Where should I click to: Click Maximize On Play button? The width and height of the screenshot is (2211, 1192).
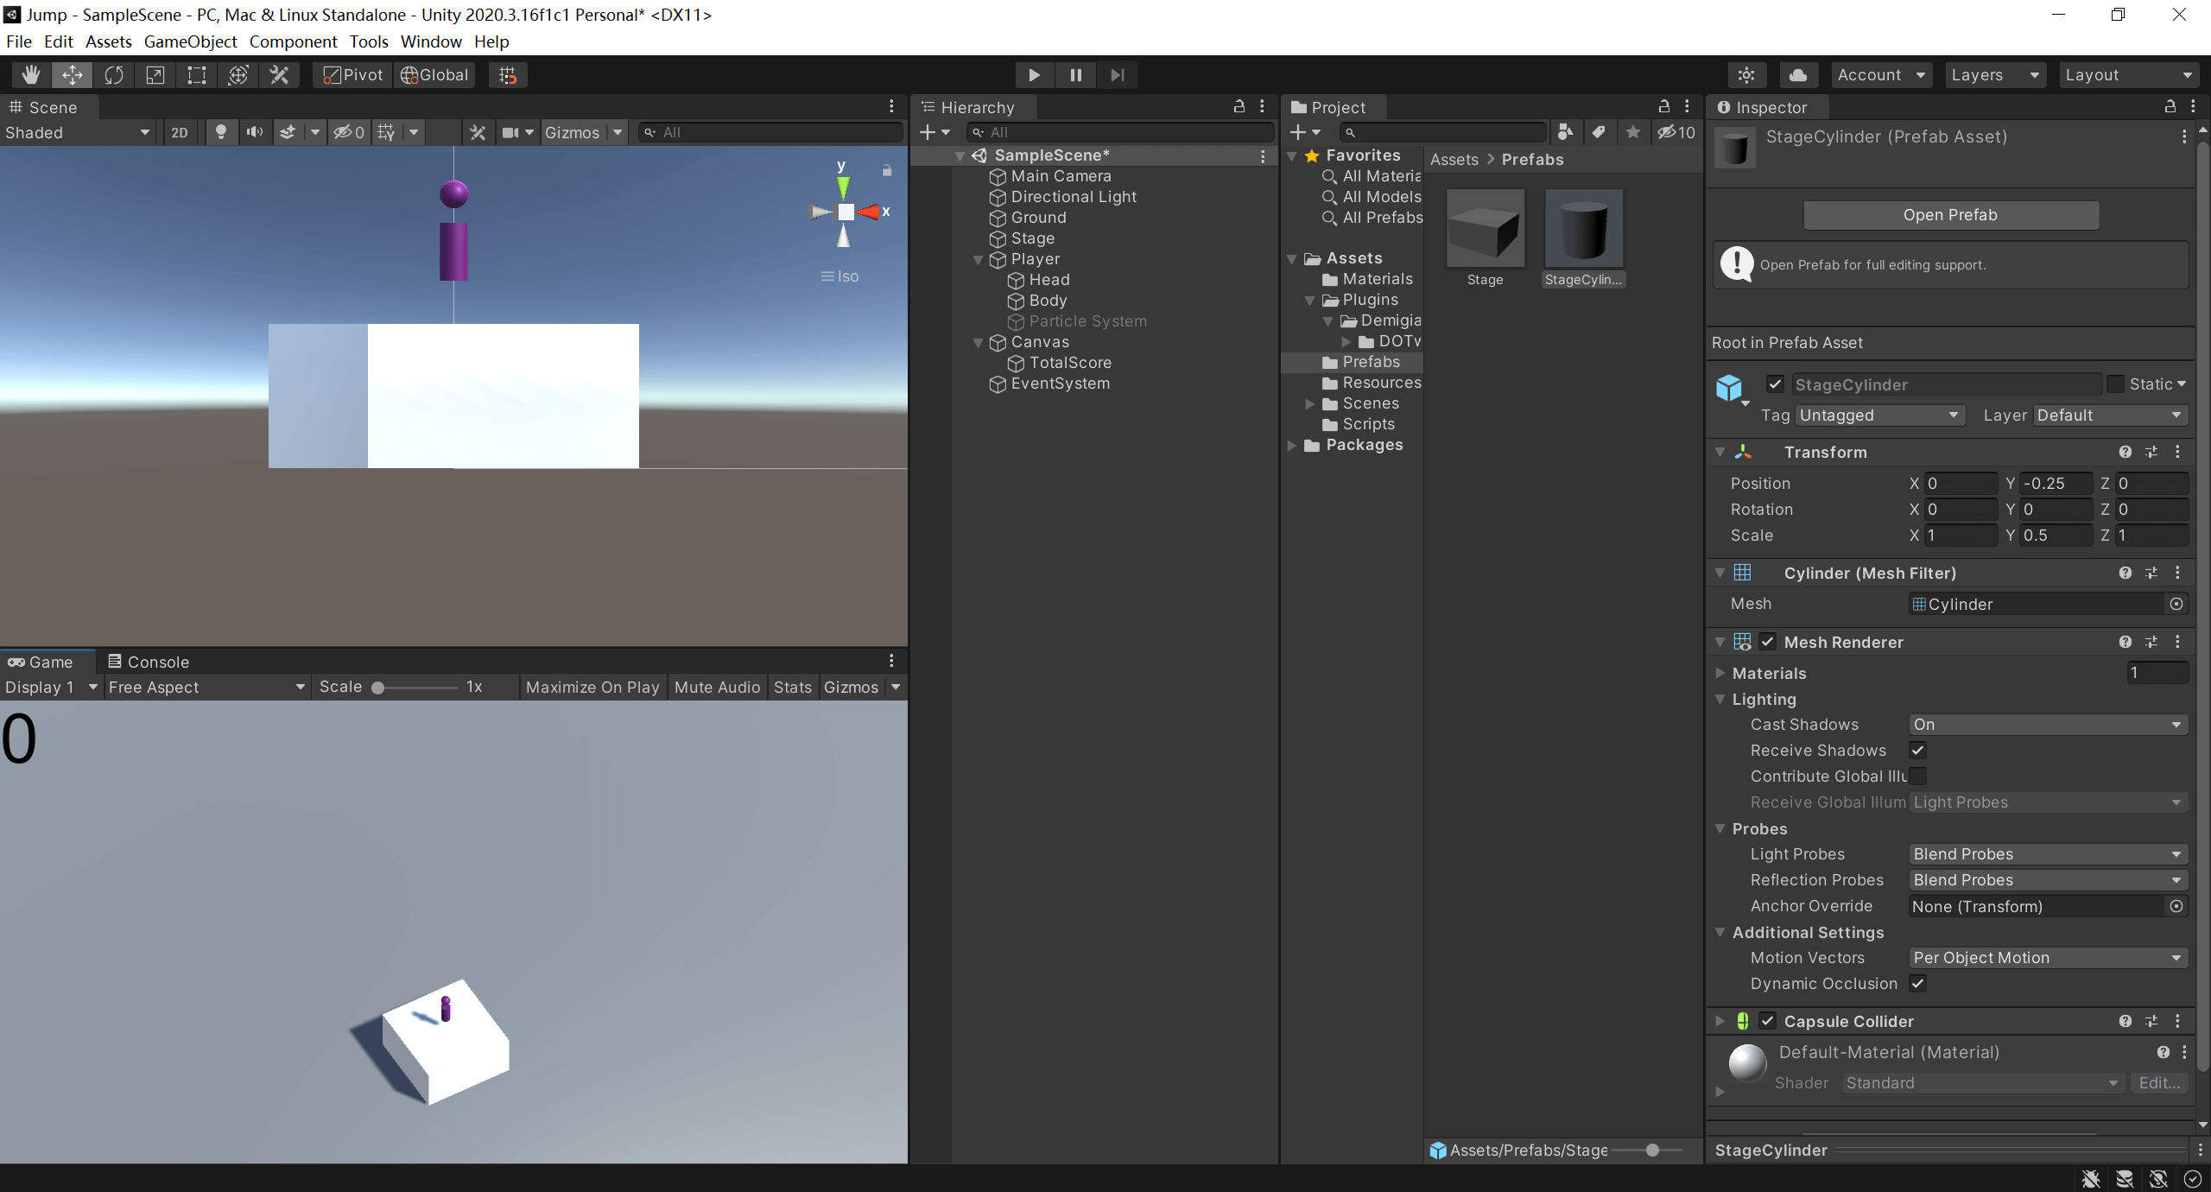(x=592, y=687)
